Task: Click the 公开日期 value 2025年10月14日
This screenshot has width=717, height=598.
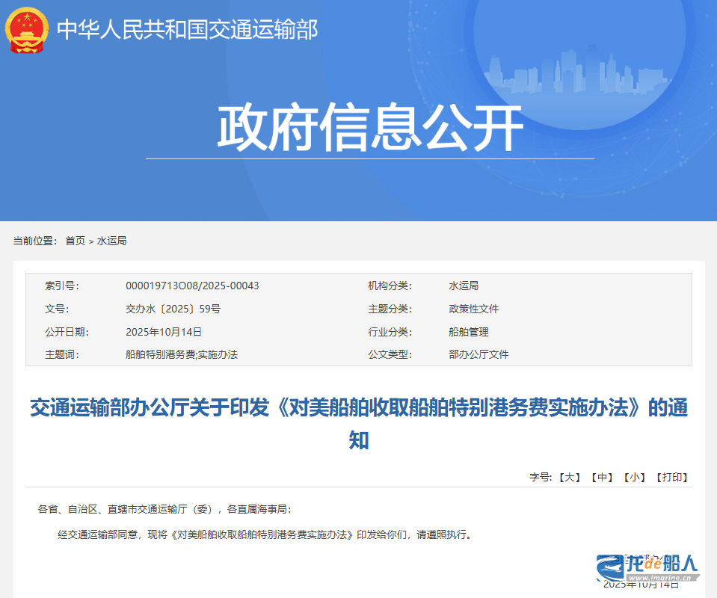Action: tap(164, 332)
